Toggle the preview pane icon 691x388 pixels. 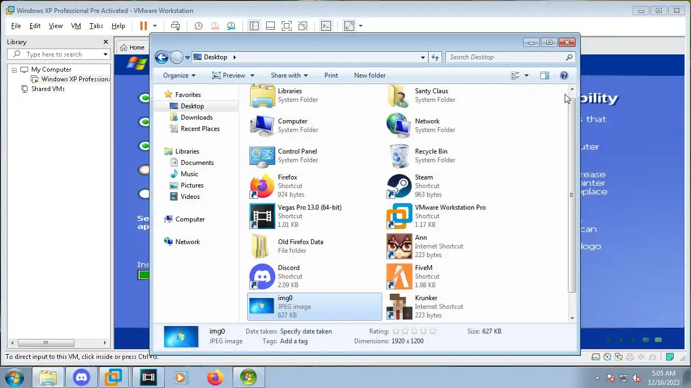point(545,75)
